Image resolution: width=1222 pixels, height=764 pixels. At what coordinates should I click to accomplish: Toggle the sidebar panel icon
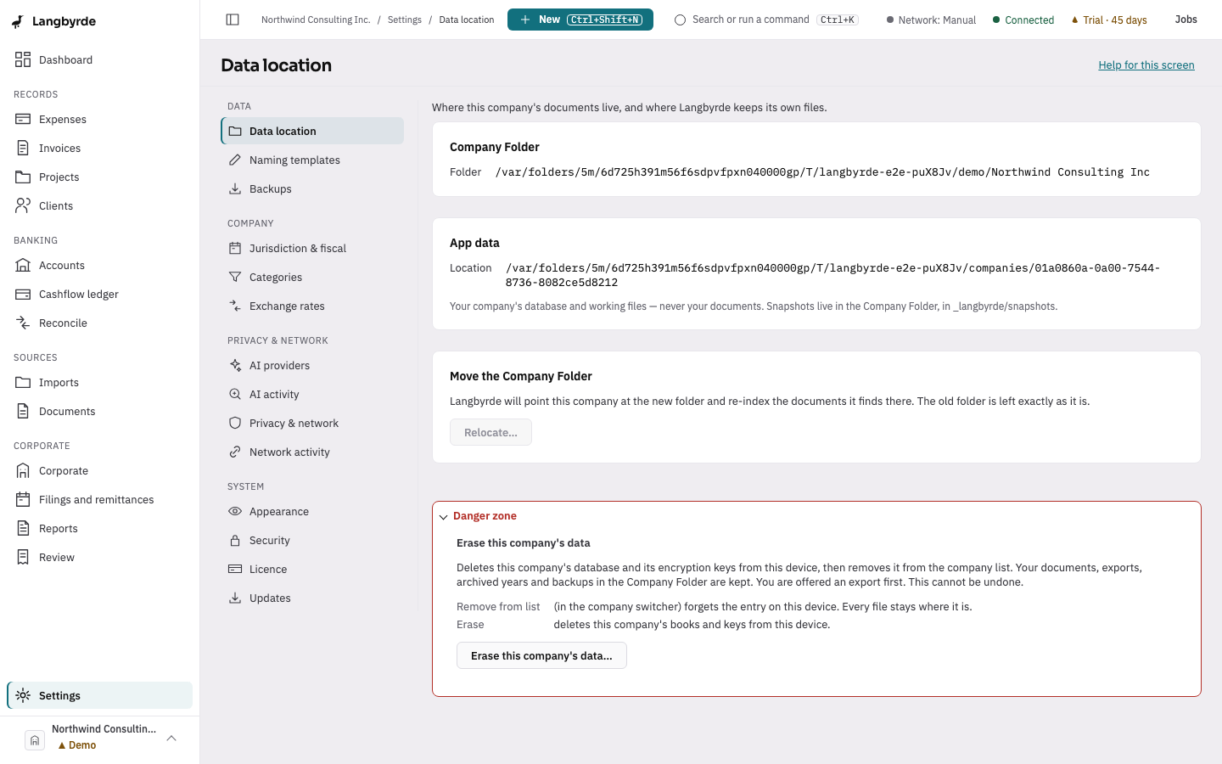(x=233, y=20)
